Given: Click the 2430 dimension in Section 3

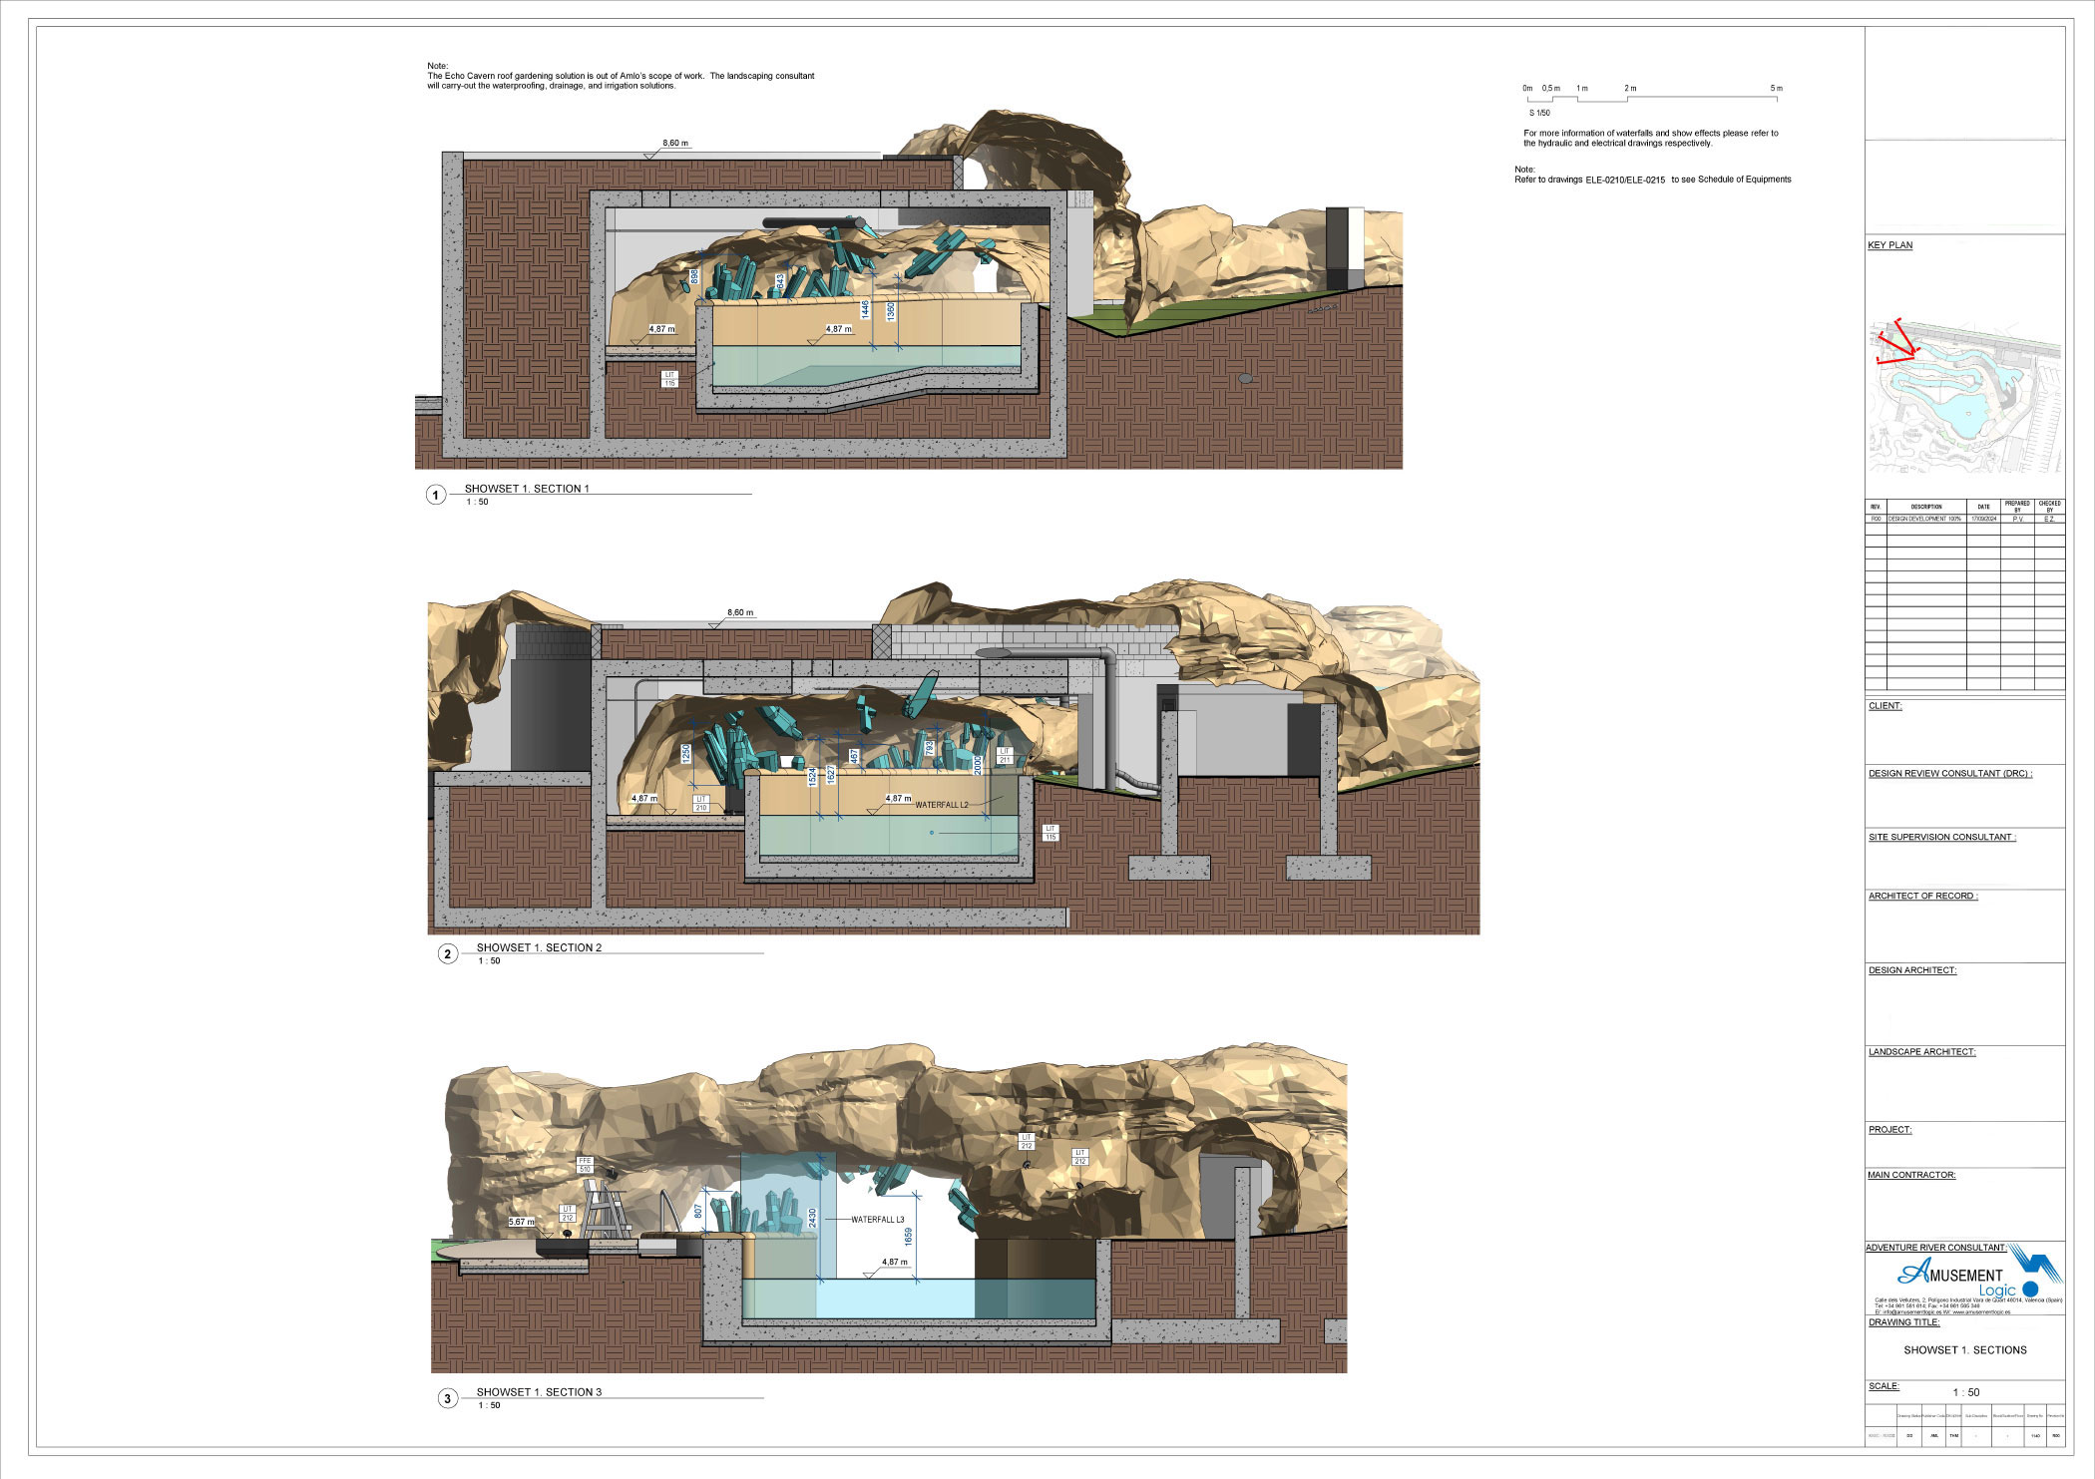Looking at the screenshot, I should click(x=812, y=1219).
